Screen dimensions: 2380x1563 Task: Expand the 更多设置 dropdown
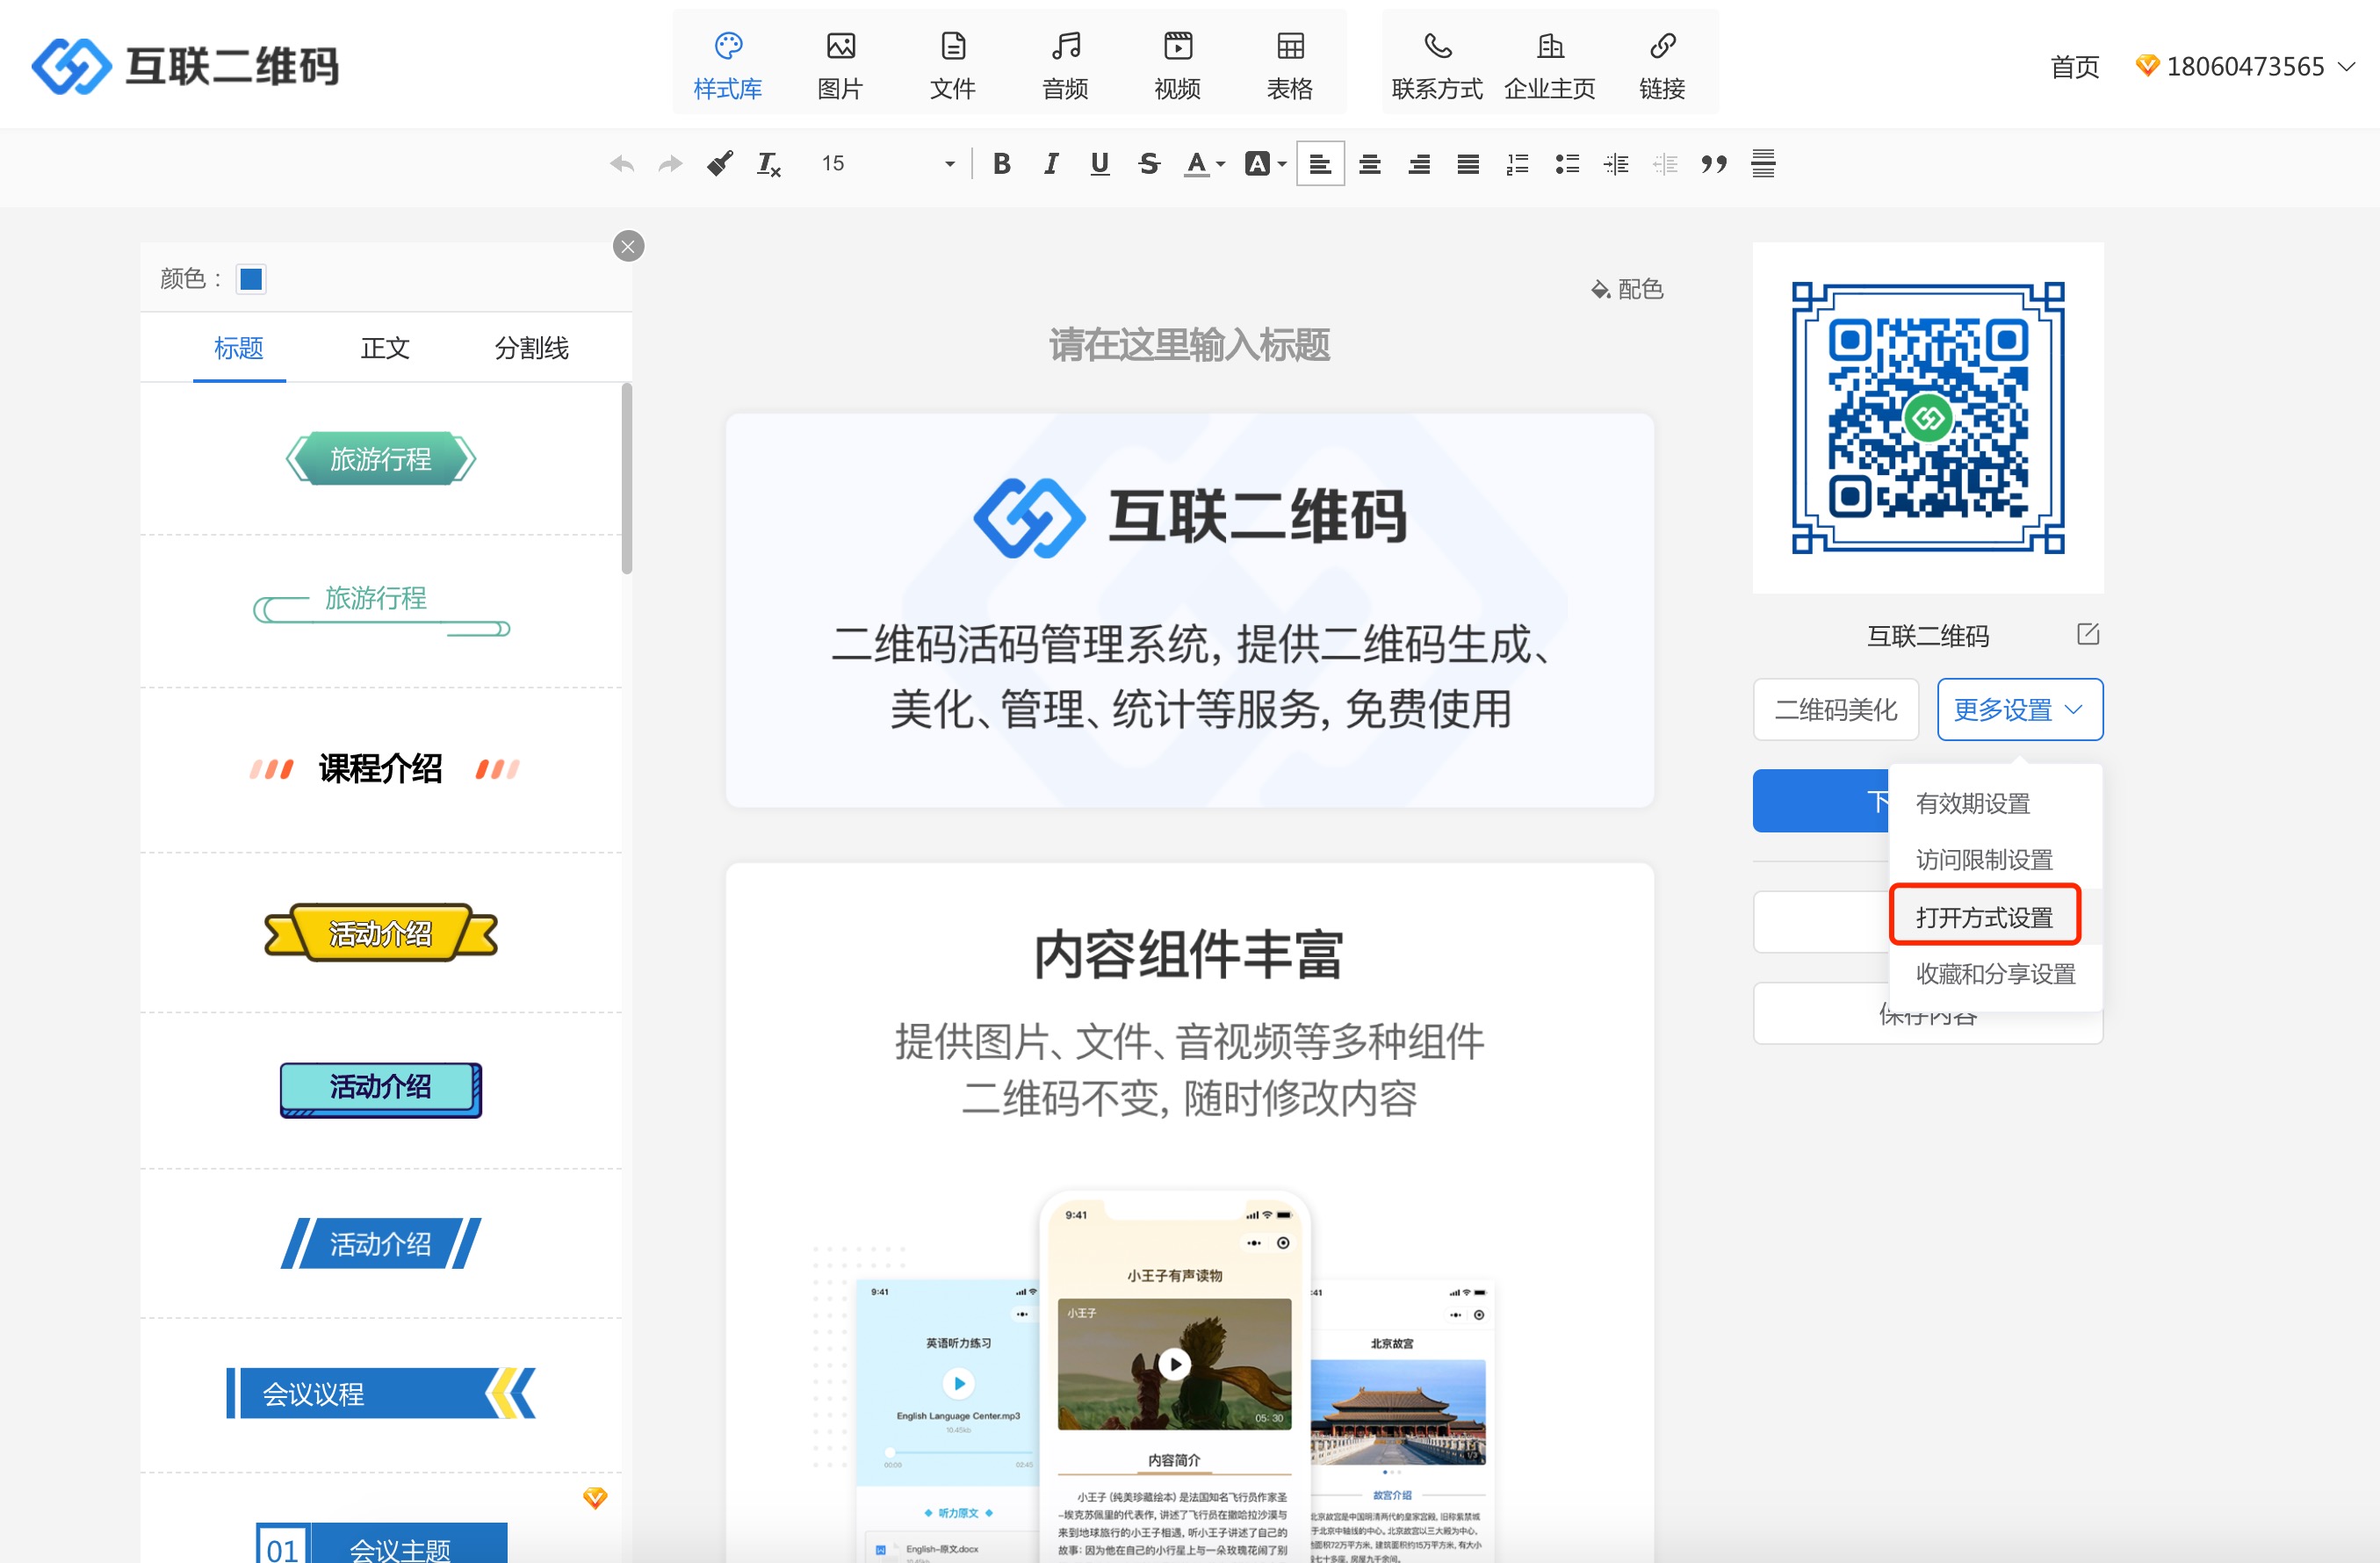coord(2020,710)
